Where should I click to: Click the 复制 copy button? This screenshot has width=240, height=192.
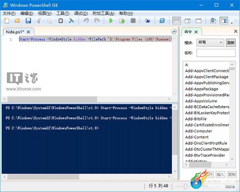(x=232, y=174)
